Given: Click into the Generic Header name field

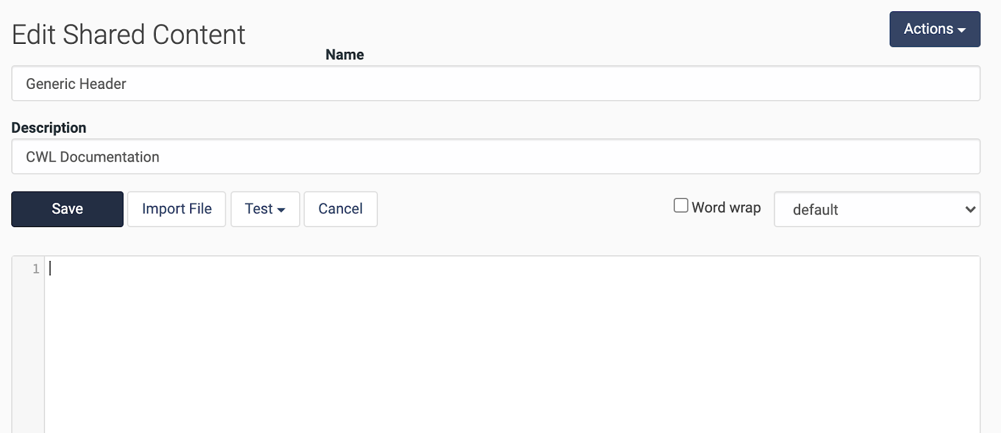Looking at the screenshot, I should [495, 83].
